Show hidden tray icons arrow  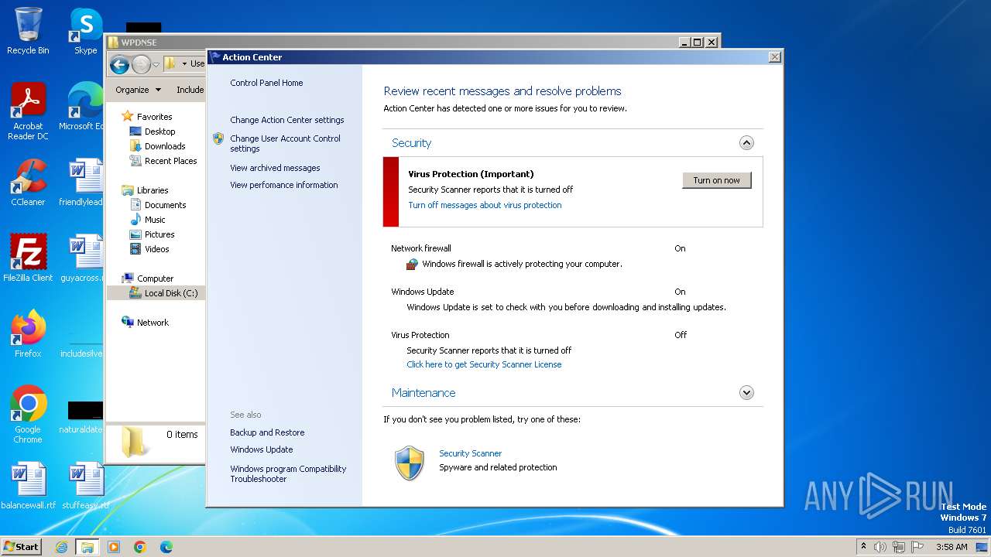tap(863, 547)
